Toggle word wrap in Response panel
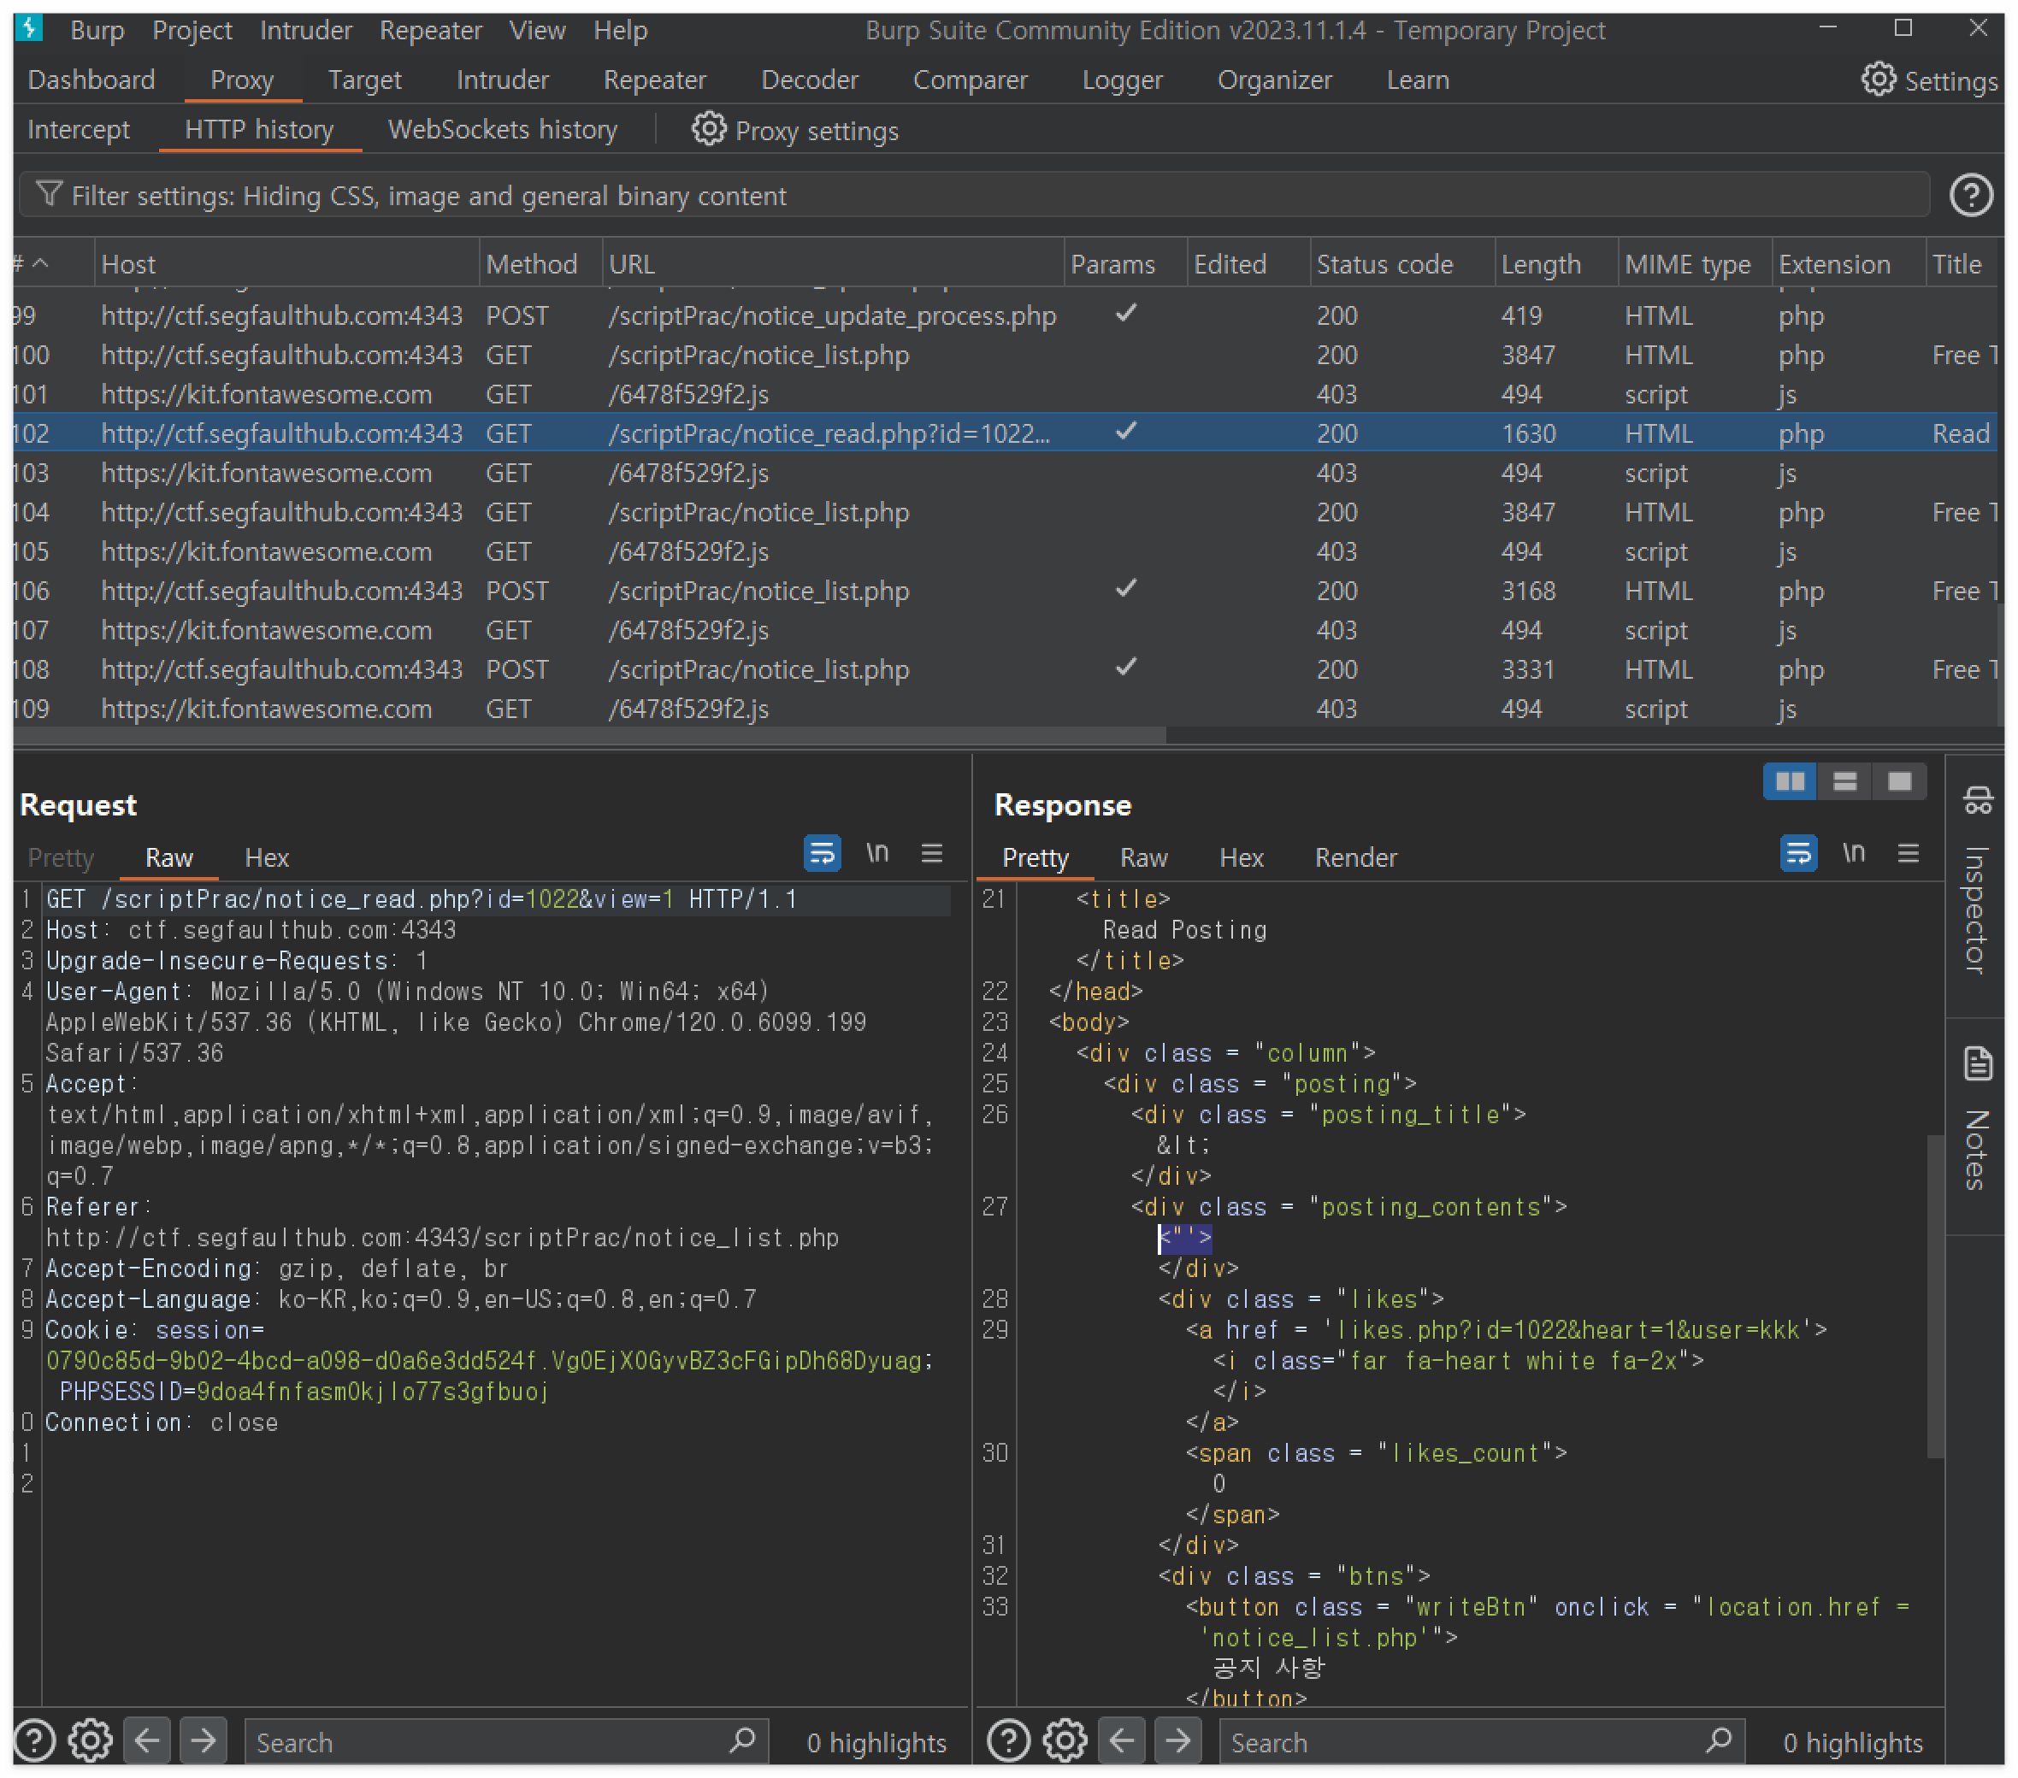Image resolution: width=2018 pixels, height=1778 pixels. [1798, 853]
